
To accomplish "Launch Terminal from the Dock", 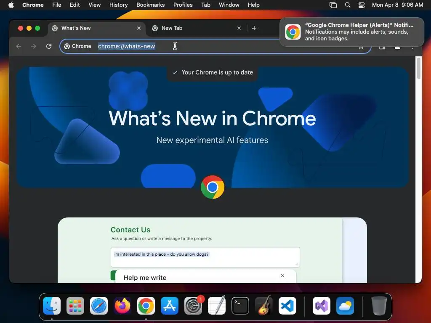I will click(240, 306).
